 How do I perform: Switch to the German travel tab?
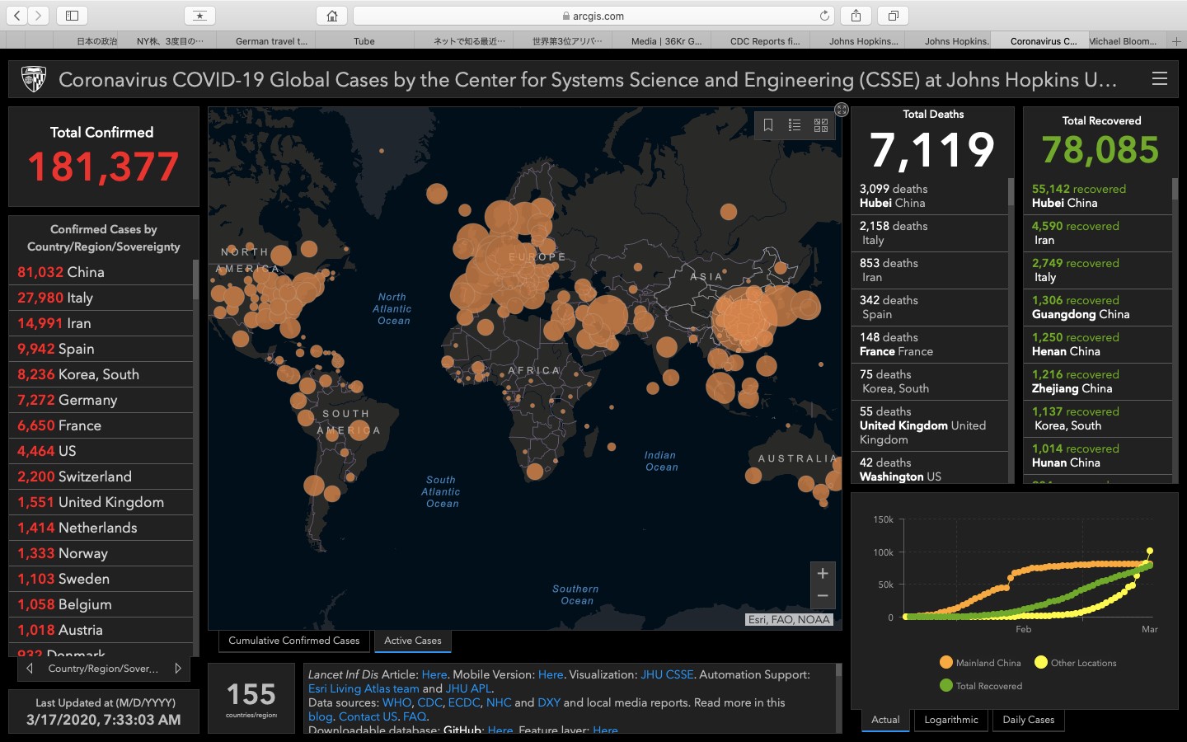(x=271, y=41)
